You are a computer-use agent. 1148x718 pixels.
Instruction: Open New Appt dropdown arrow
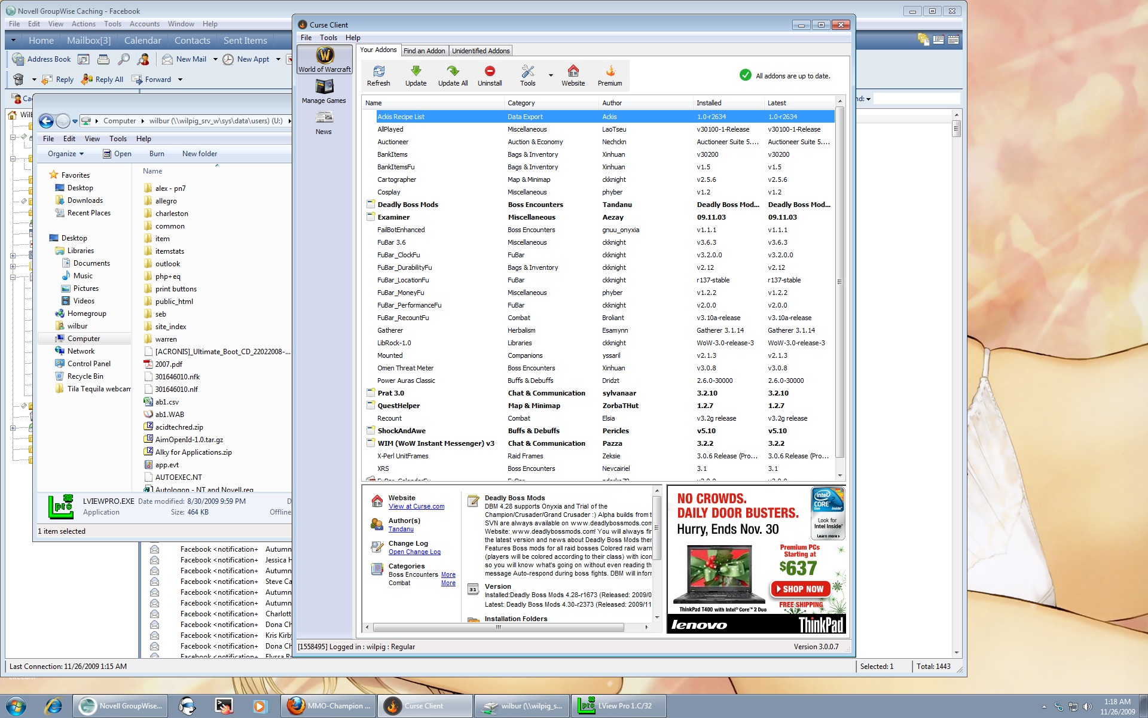278,59
